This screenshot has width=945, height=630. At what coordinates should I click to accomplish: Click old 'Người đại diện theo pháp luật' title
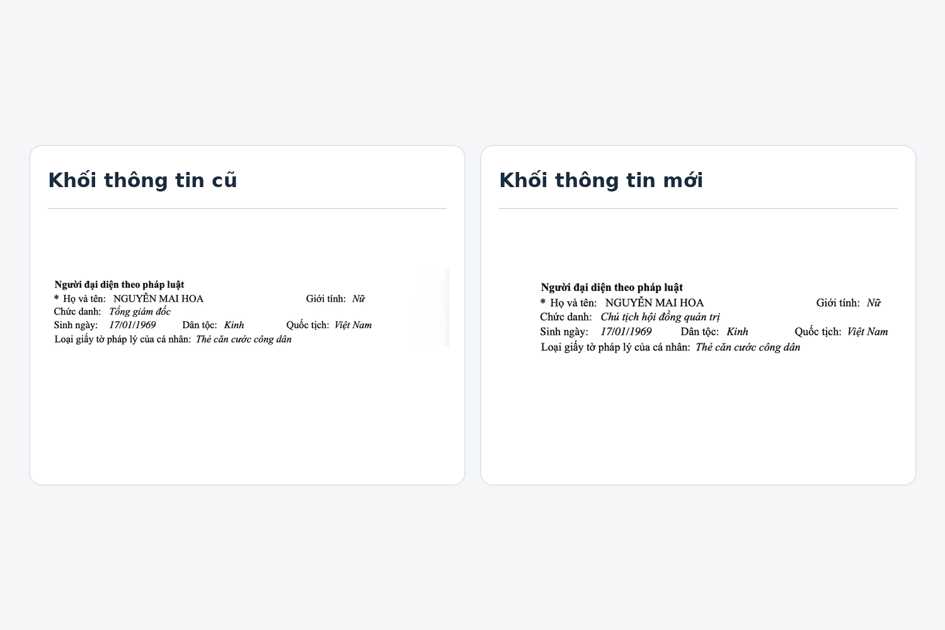point(119,285)
